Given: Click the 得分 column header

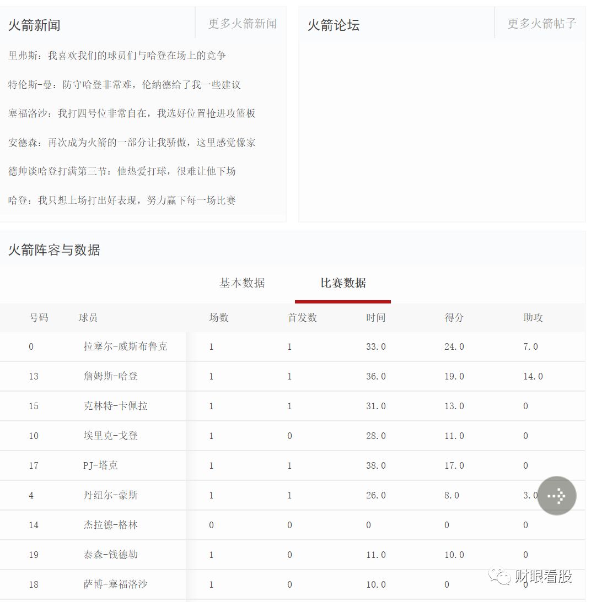Looking at the screenshot, I should (454, 318).
